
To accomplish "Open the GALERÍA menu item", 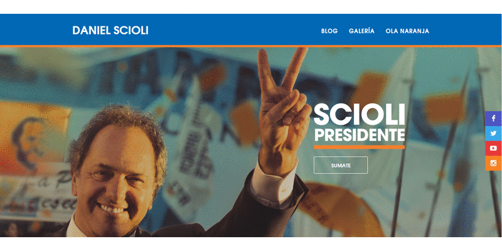I will pyautogui.click(x=361, y=31).
